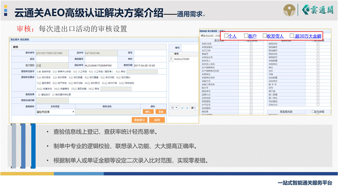The height and width of the screenshot is (190, 338).
Task: Choose the 转交通关待处理 result radio
Action: (53, 95)
